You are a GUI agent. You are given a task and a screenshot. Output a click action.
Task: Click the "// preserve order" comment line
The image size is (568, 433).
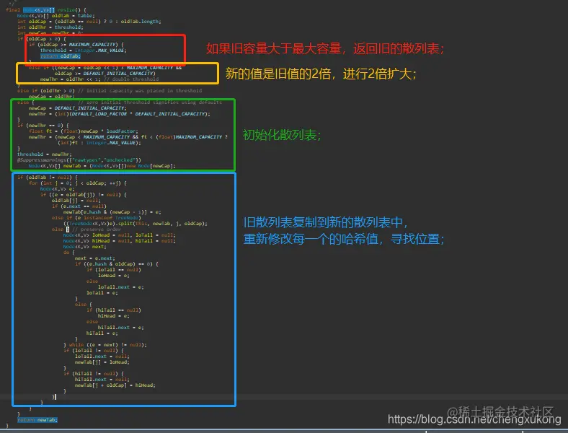coord(97,229)
